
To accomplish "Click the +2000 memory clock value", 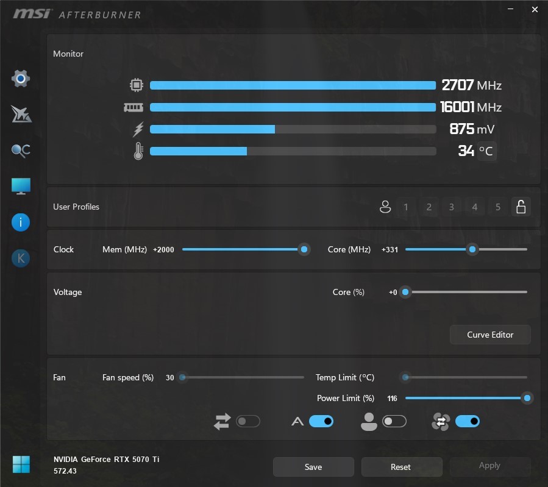I will pos(163,249).
